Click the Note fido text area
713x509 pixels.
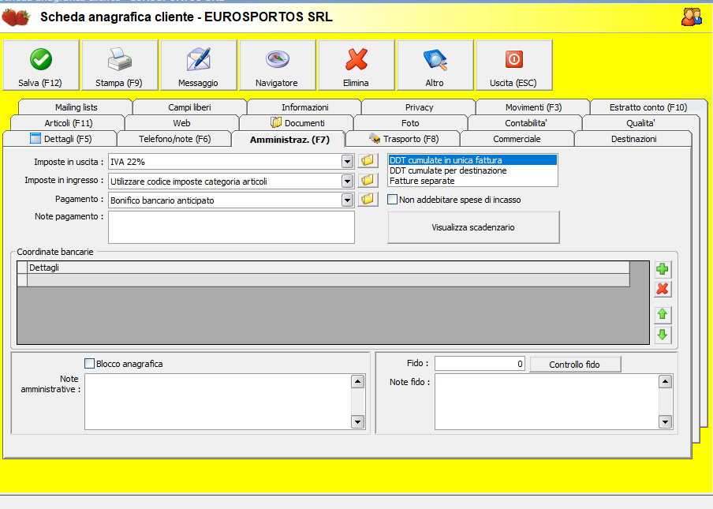point(547,402)
